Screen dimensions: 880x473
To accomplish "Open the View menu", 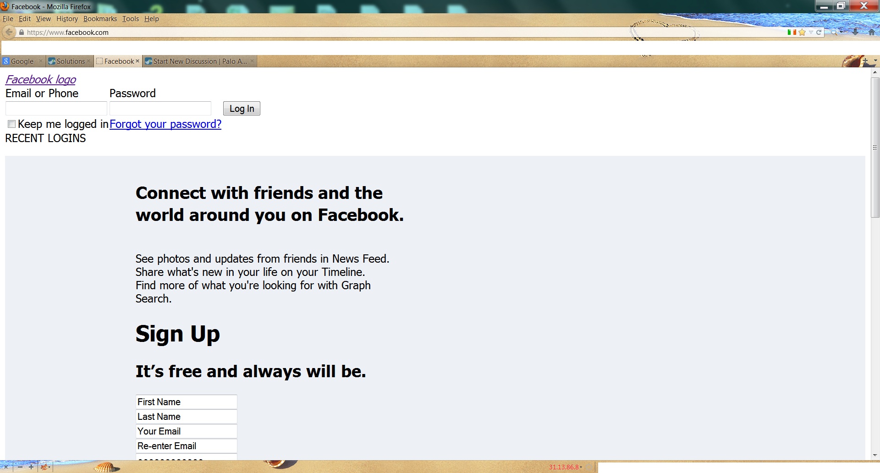I will pyautogui.click(x=44, y=19).
